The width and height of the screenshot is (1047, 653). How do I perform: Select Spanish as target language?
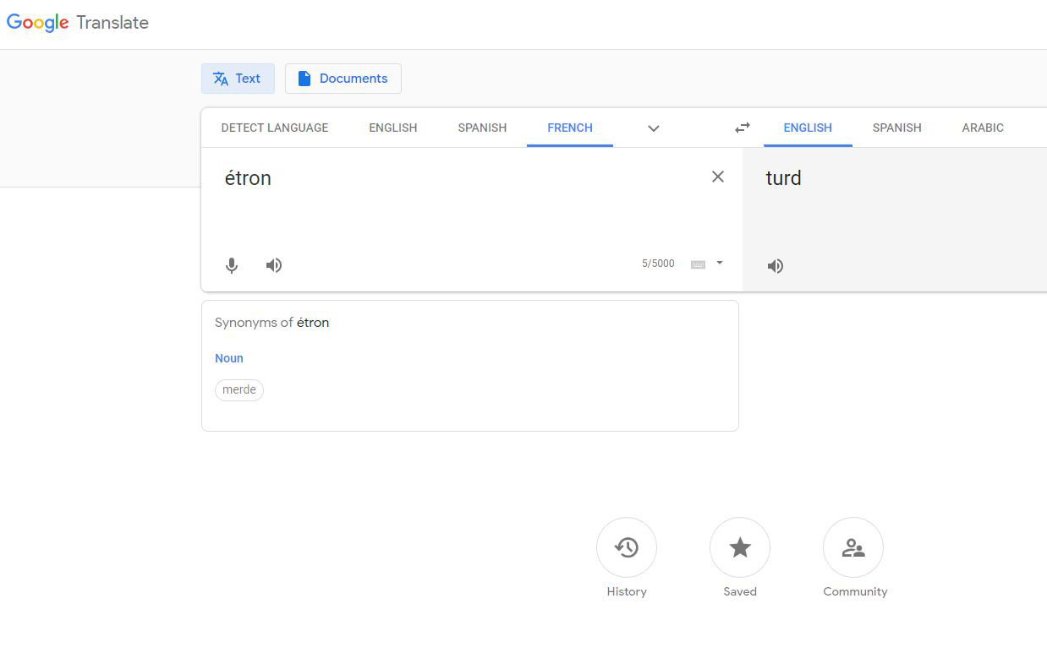pyautogui.click(x=897, y=128)
